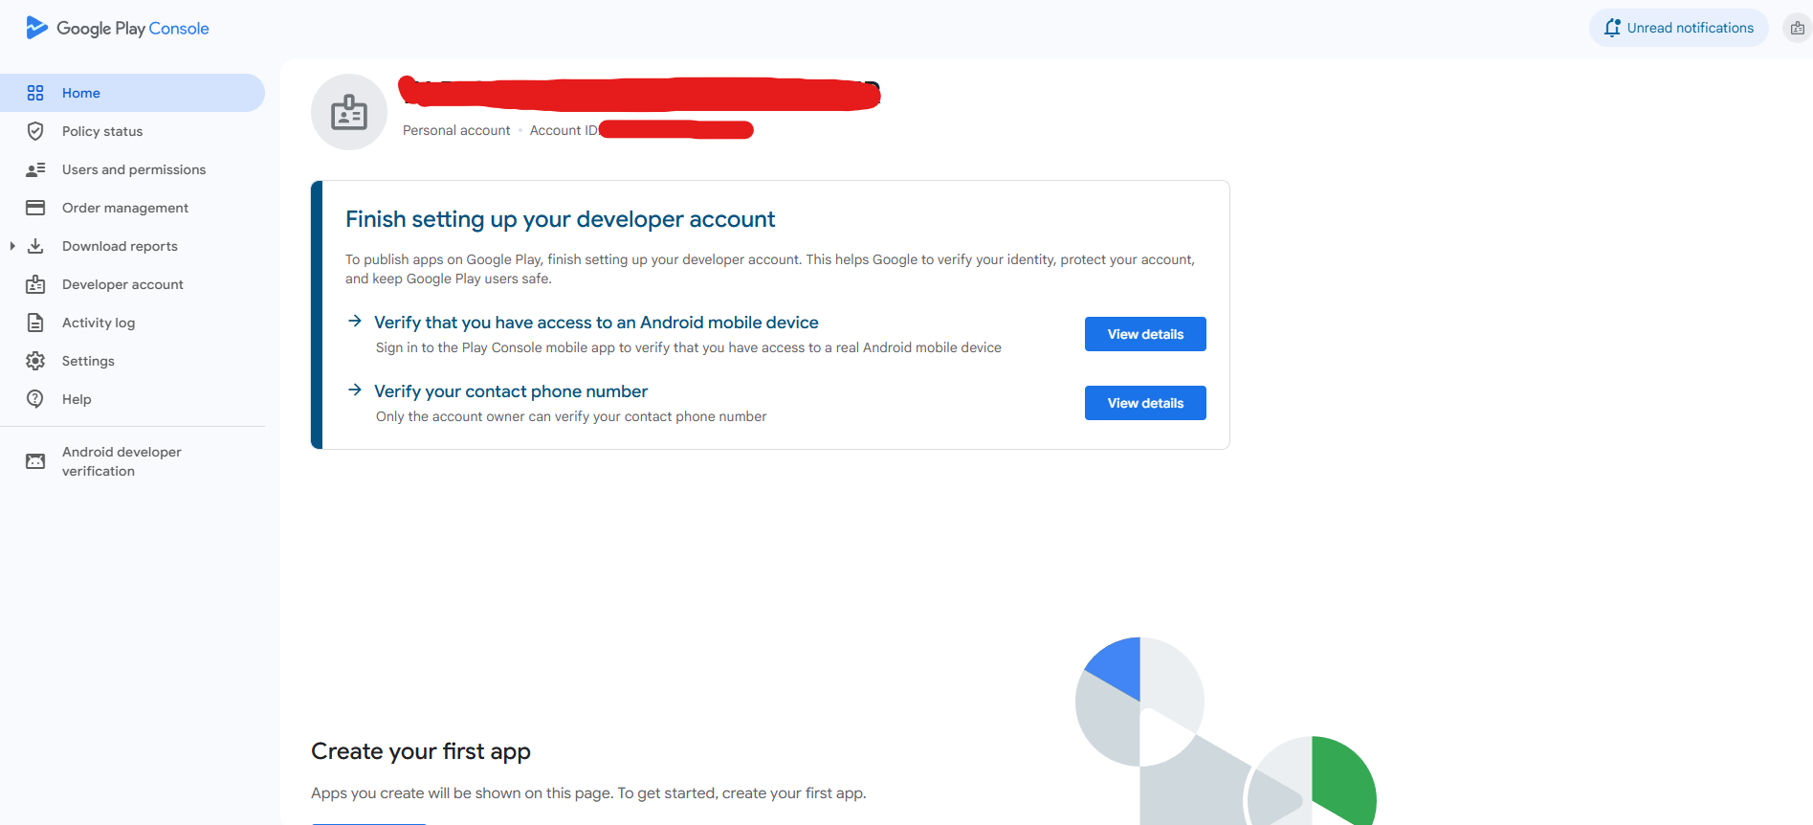The image size is (1813, 825).
Task: Open the Home menu item
Action: pos(132,93)
